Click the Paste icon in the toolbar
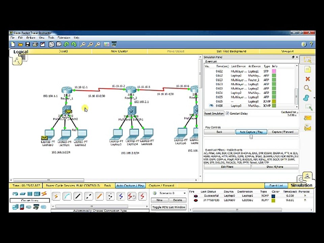 tap(59, 44)
